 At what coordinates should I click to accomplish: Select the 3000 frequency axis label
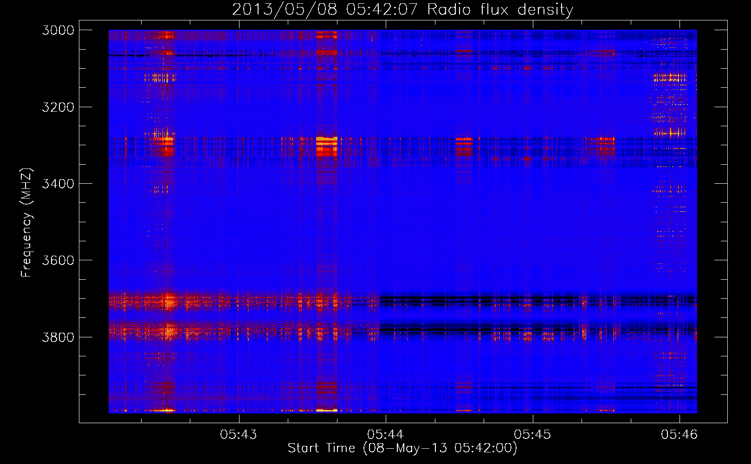pos(58,30)
